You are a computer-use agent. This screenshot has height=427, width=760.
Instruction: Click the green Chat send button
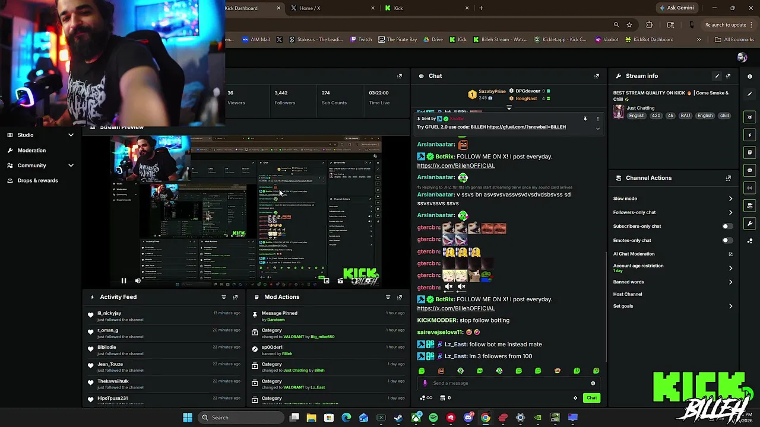591,398
